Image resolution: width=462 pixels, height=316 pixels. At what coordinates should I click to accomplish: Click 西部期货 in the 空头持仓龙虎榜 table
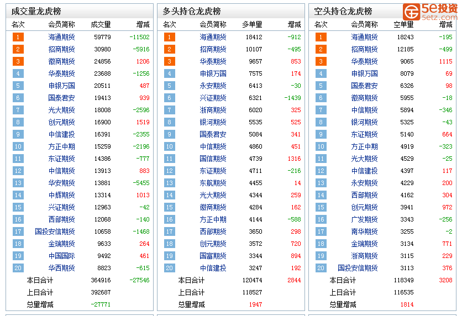[365, 195]
